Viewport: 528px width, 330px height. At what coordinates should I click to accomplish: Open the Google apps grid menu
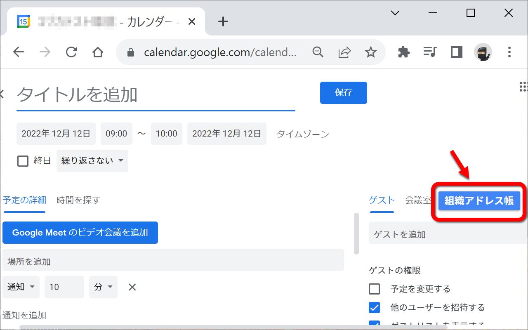(x=523, y=87)
